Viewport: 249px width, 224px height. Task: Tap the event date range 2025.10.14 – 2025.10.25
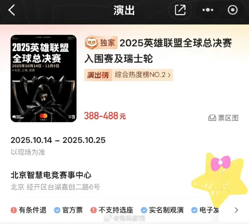coord(58,140)
